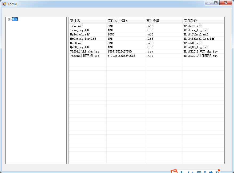234x173 pixels.
Task: Expand the H:\ tree node
Action: (x=9, y=19)
